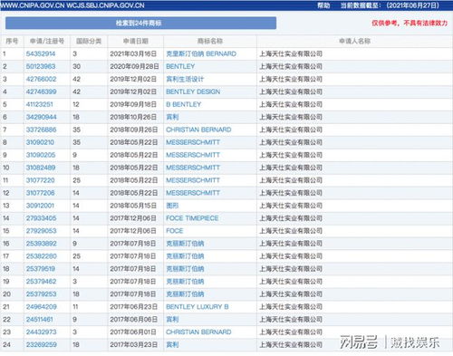Open the 图形 trademark link in row 13
Viewport: 453px width, 356px height.
coord(172,206)
